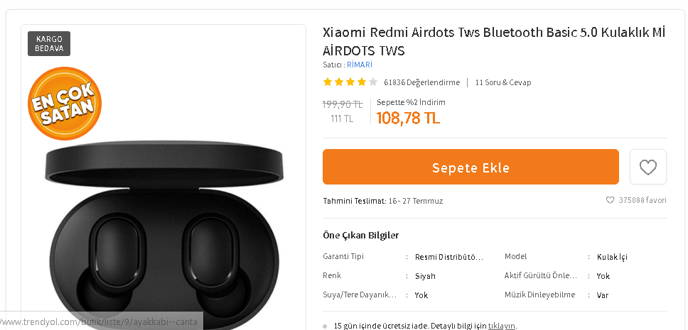Click the 375088 favori count text
Screen dimensions: 688x330
(x=643, y=200)
